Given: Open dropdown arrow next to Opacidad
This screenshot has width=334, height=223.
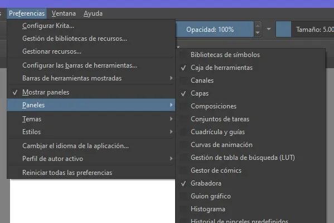Looking at the screenshot, I should click(x=269, y=29).
